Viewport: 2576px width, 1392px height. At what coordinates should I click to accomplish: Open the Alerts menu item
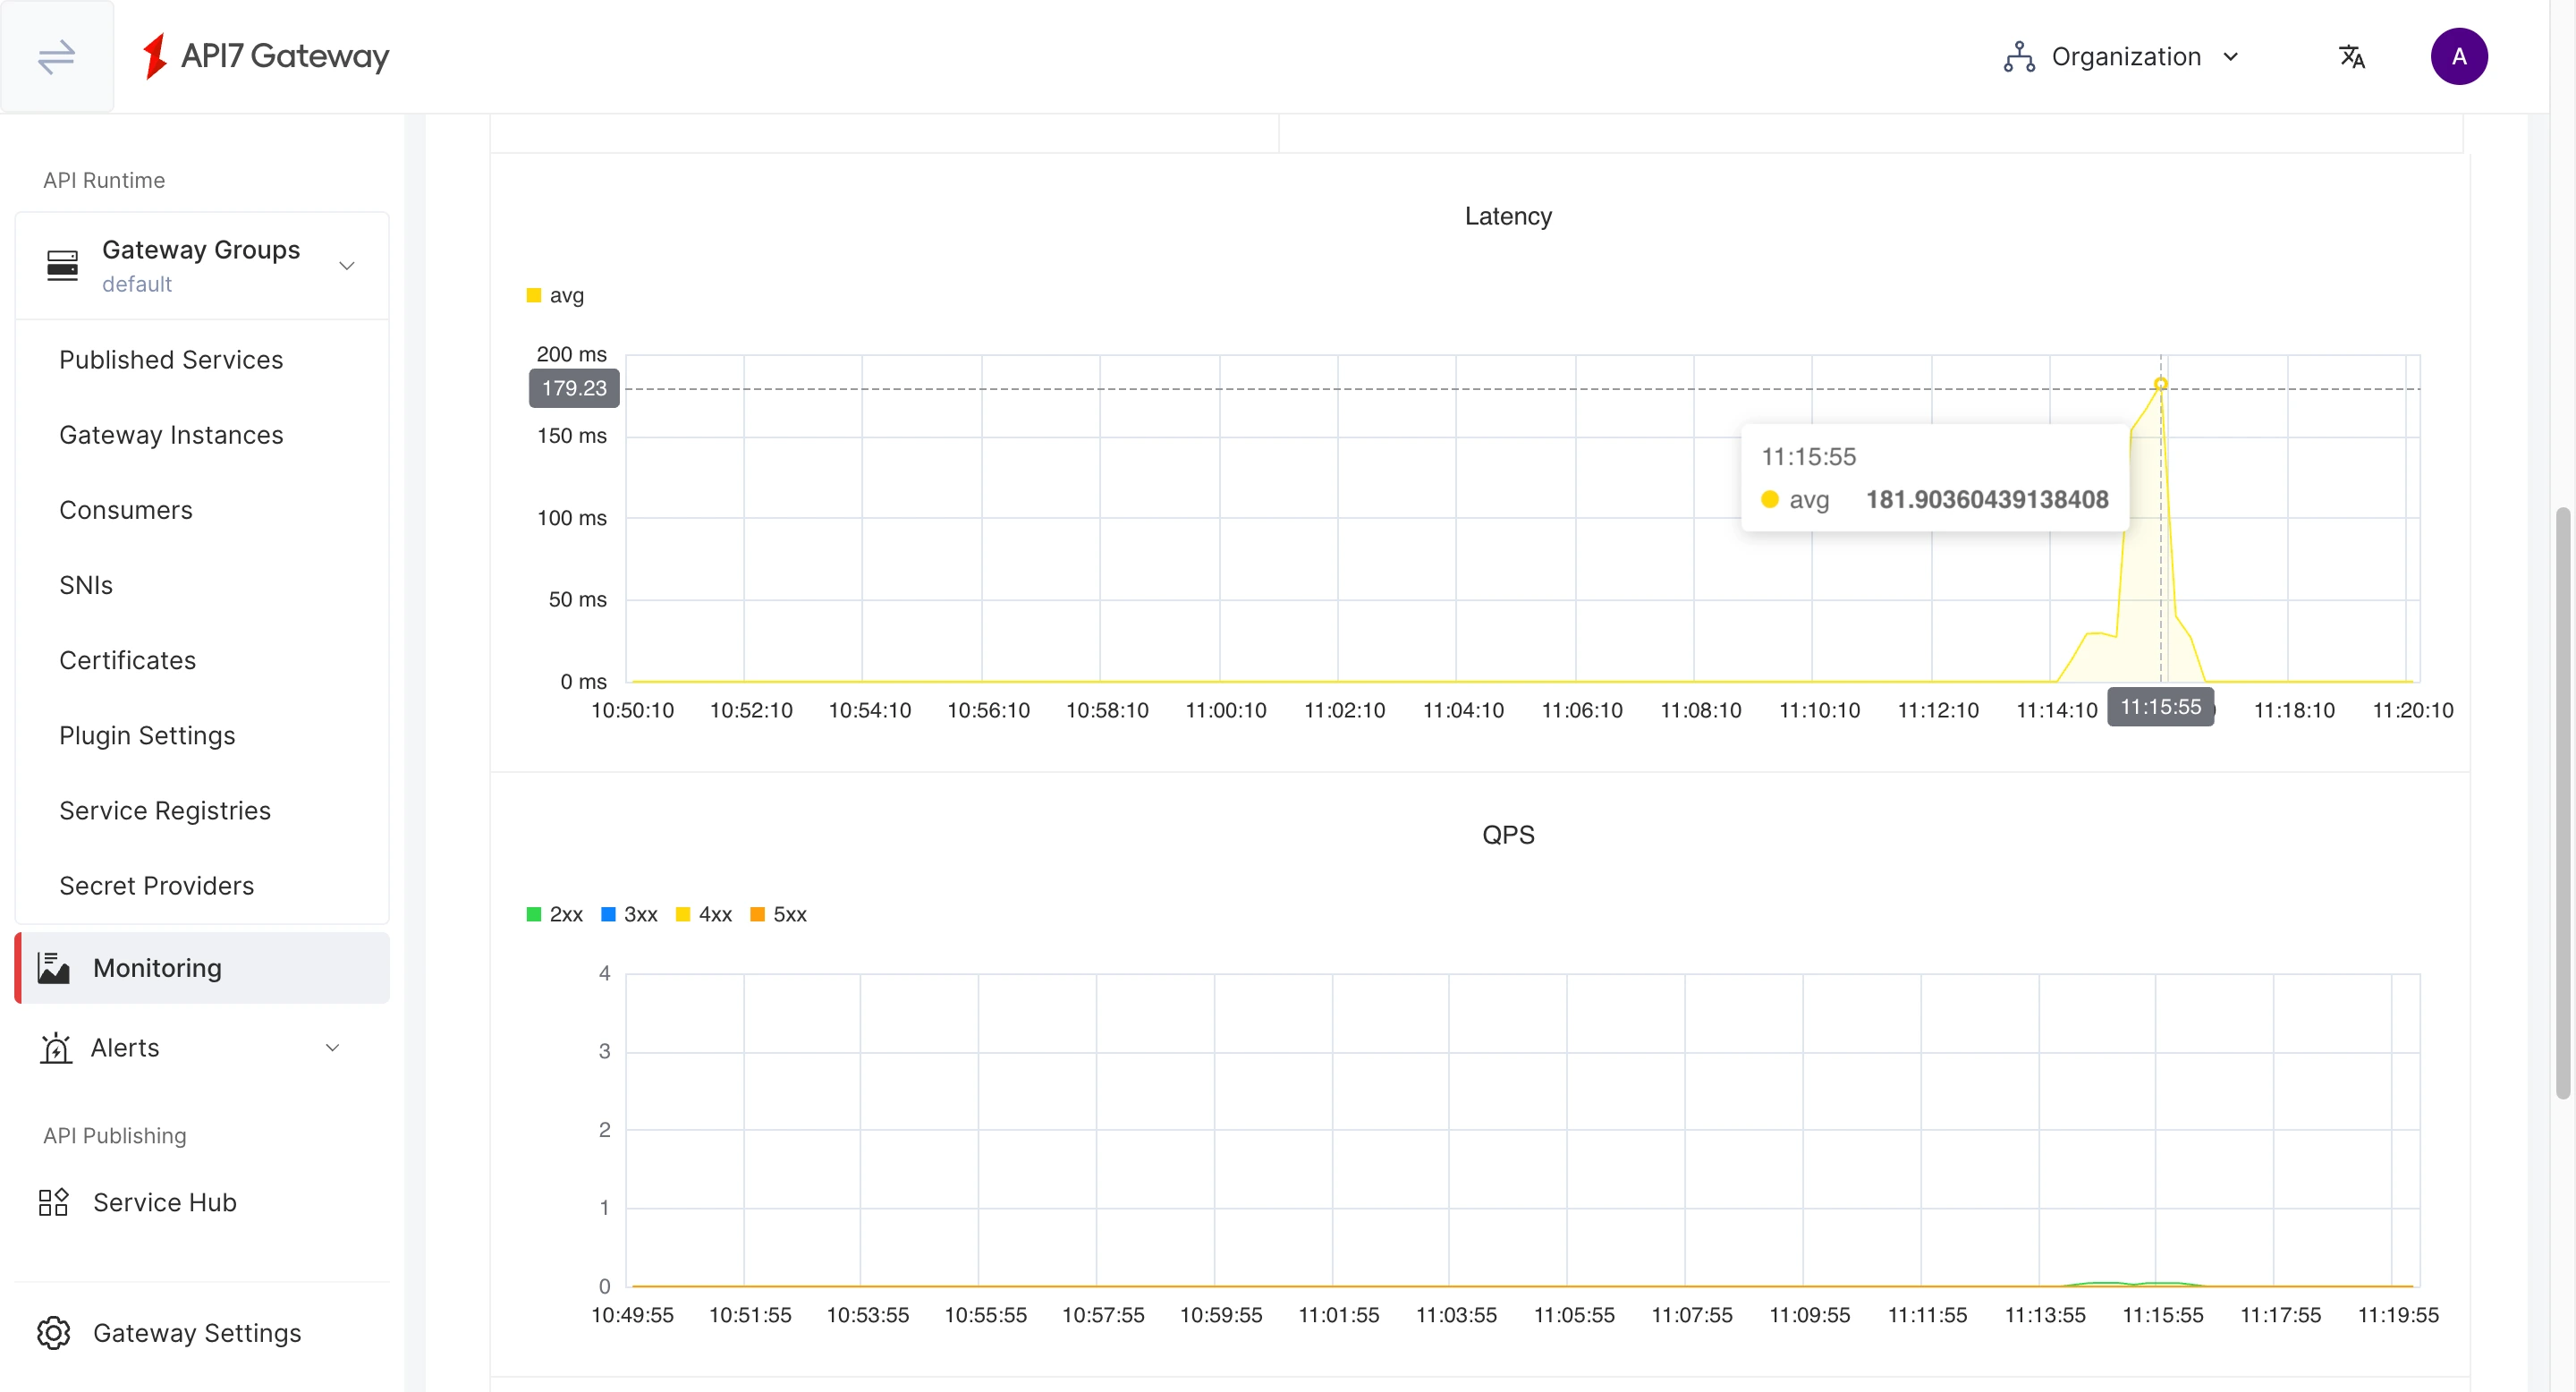tap(203, 1048)
